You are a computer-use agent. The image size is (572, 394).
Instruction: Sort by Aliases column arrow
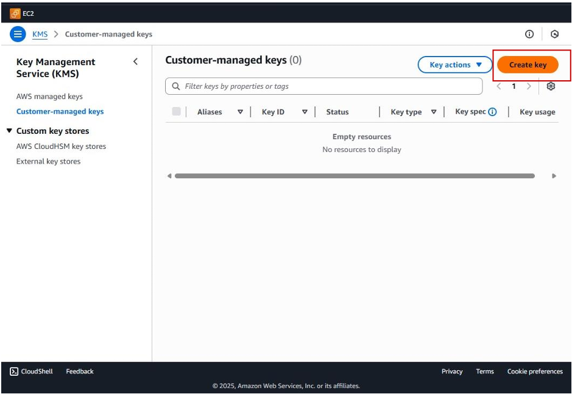(240, 112)
